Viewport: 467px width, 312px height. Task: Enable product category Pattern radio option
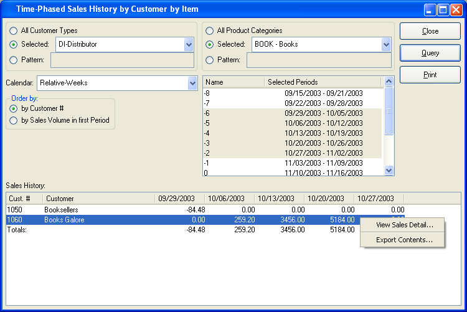(x=210, y=60)
